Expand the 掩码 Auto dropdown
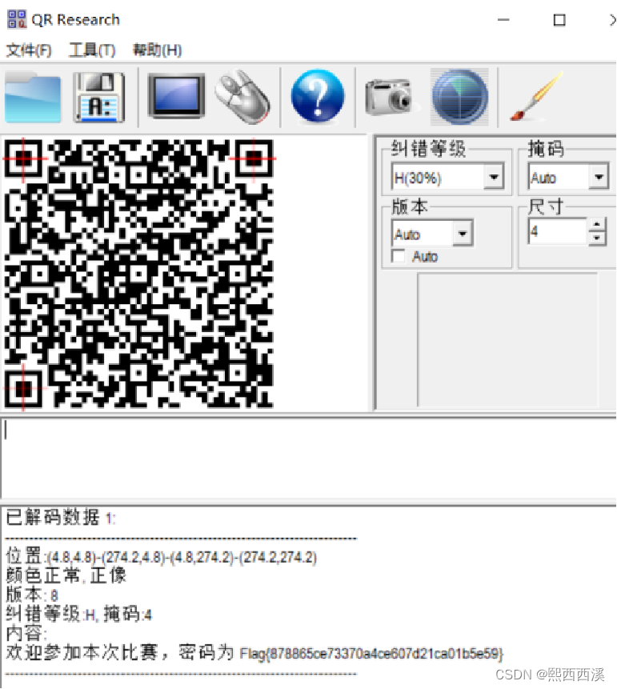The width and height of the screenshot is (617, 689). (599, 177)
